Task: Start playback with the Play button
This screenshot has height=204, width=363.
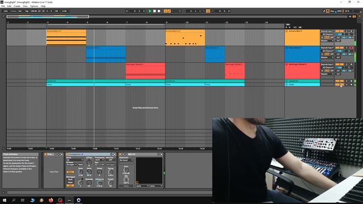Action: pos(150,11)
